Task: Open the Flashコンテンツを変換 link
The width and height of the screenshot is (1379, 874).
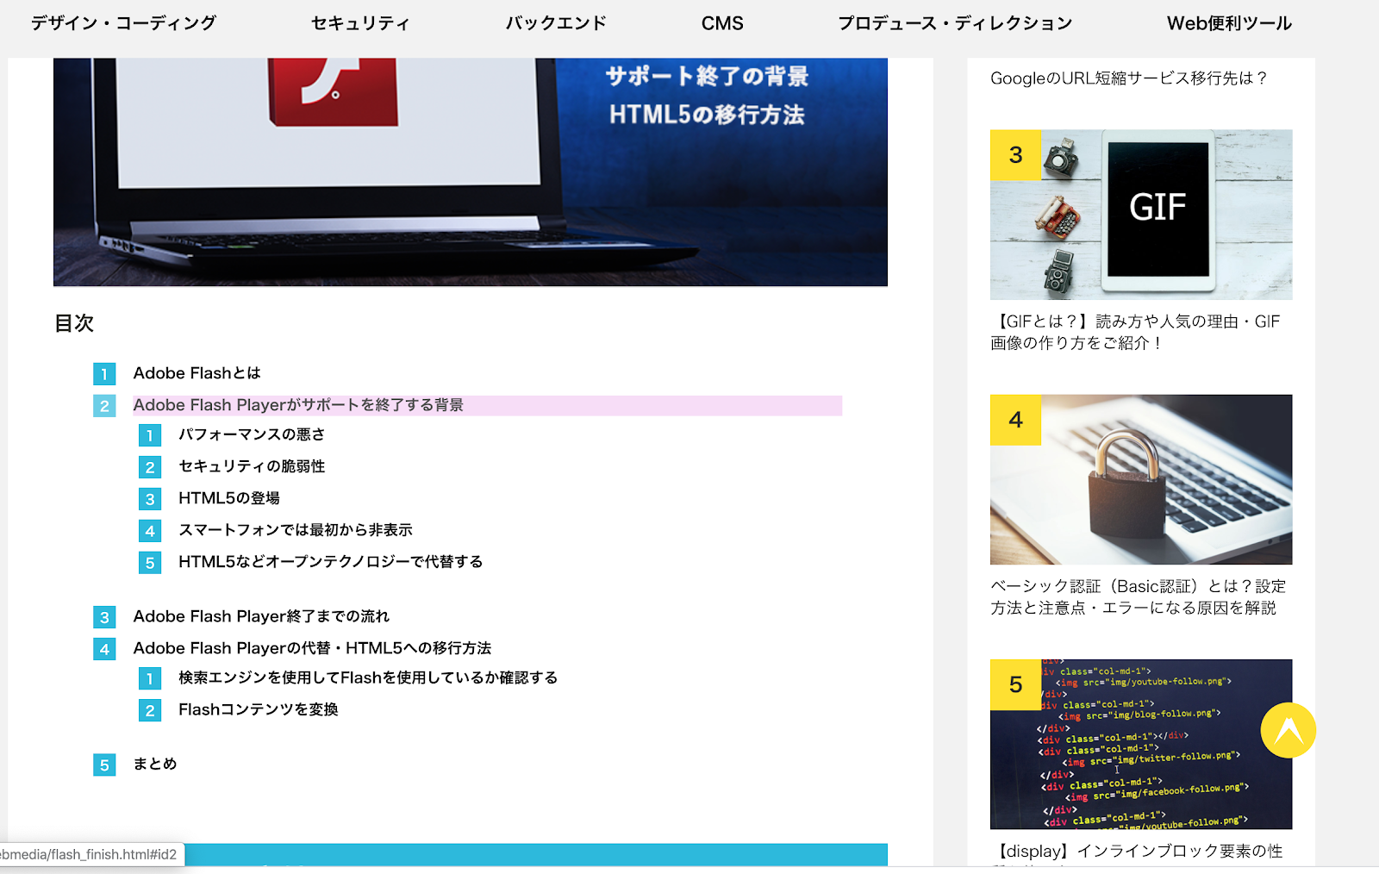Action: click(x=259, y=709)
